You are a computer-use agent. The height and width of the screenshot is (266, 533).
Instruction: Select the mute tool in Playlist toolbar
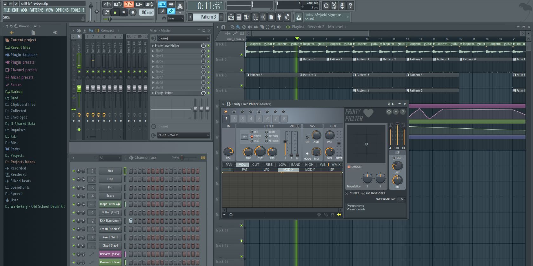(250, 27)
